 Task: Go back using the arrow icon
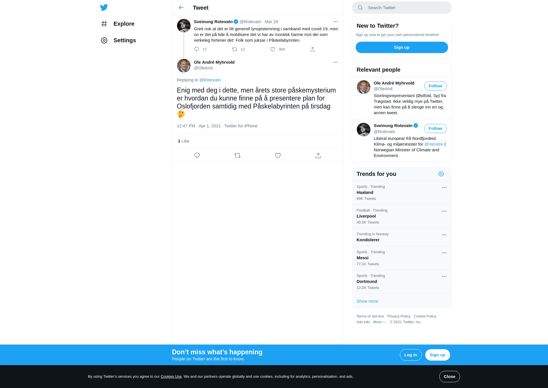(x=181, y=8)
